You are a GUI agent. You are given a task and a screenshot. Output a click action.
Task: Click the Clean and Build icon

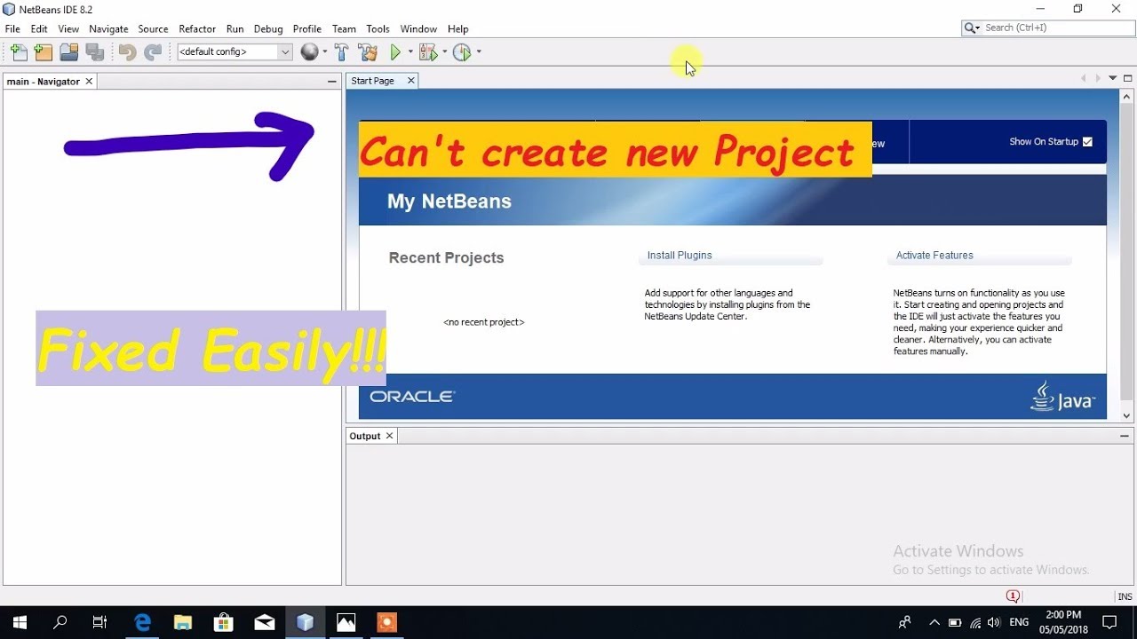tap(368, 52)
